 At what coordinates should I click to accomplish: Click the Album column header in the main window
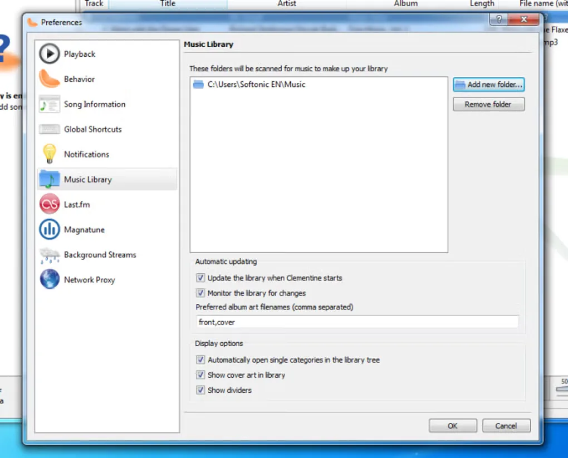click(x=406, y=4)
